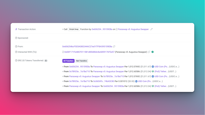Open recipient 0x606254...95159EBa in last transfer

click(x=114, y=86)
